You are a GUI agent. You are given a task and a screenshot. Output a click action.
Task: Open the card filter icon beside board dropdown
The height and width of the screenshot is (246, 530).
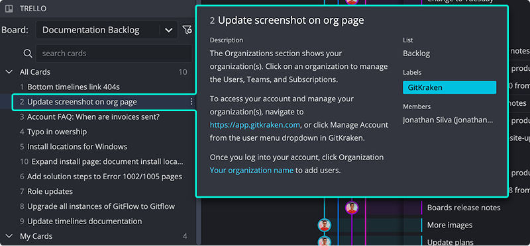pyautogui.click(x=187, y=30)
